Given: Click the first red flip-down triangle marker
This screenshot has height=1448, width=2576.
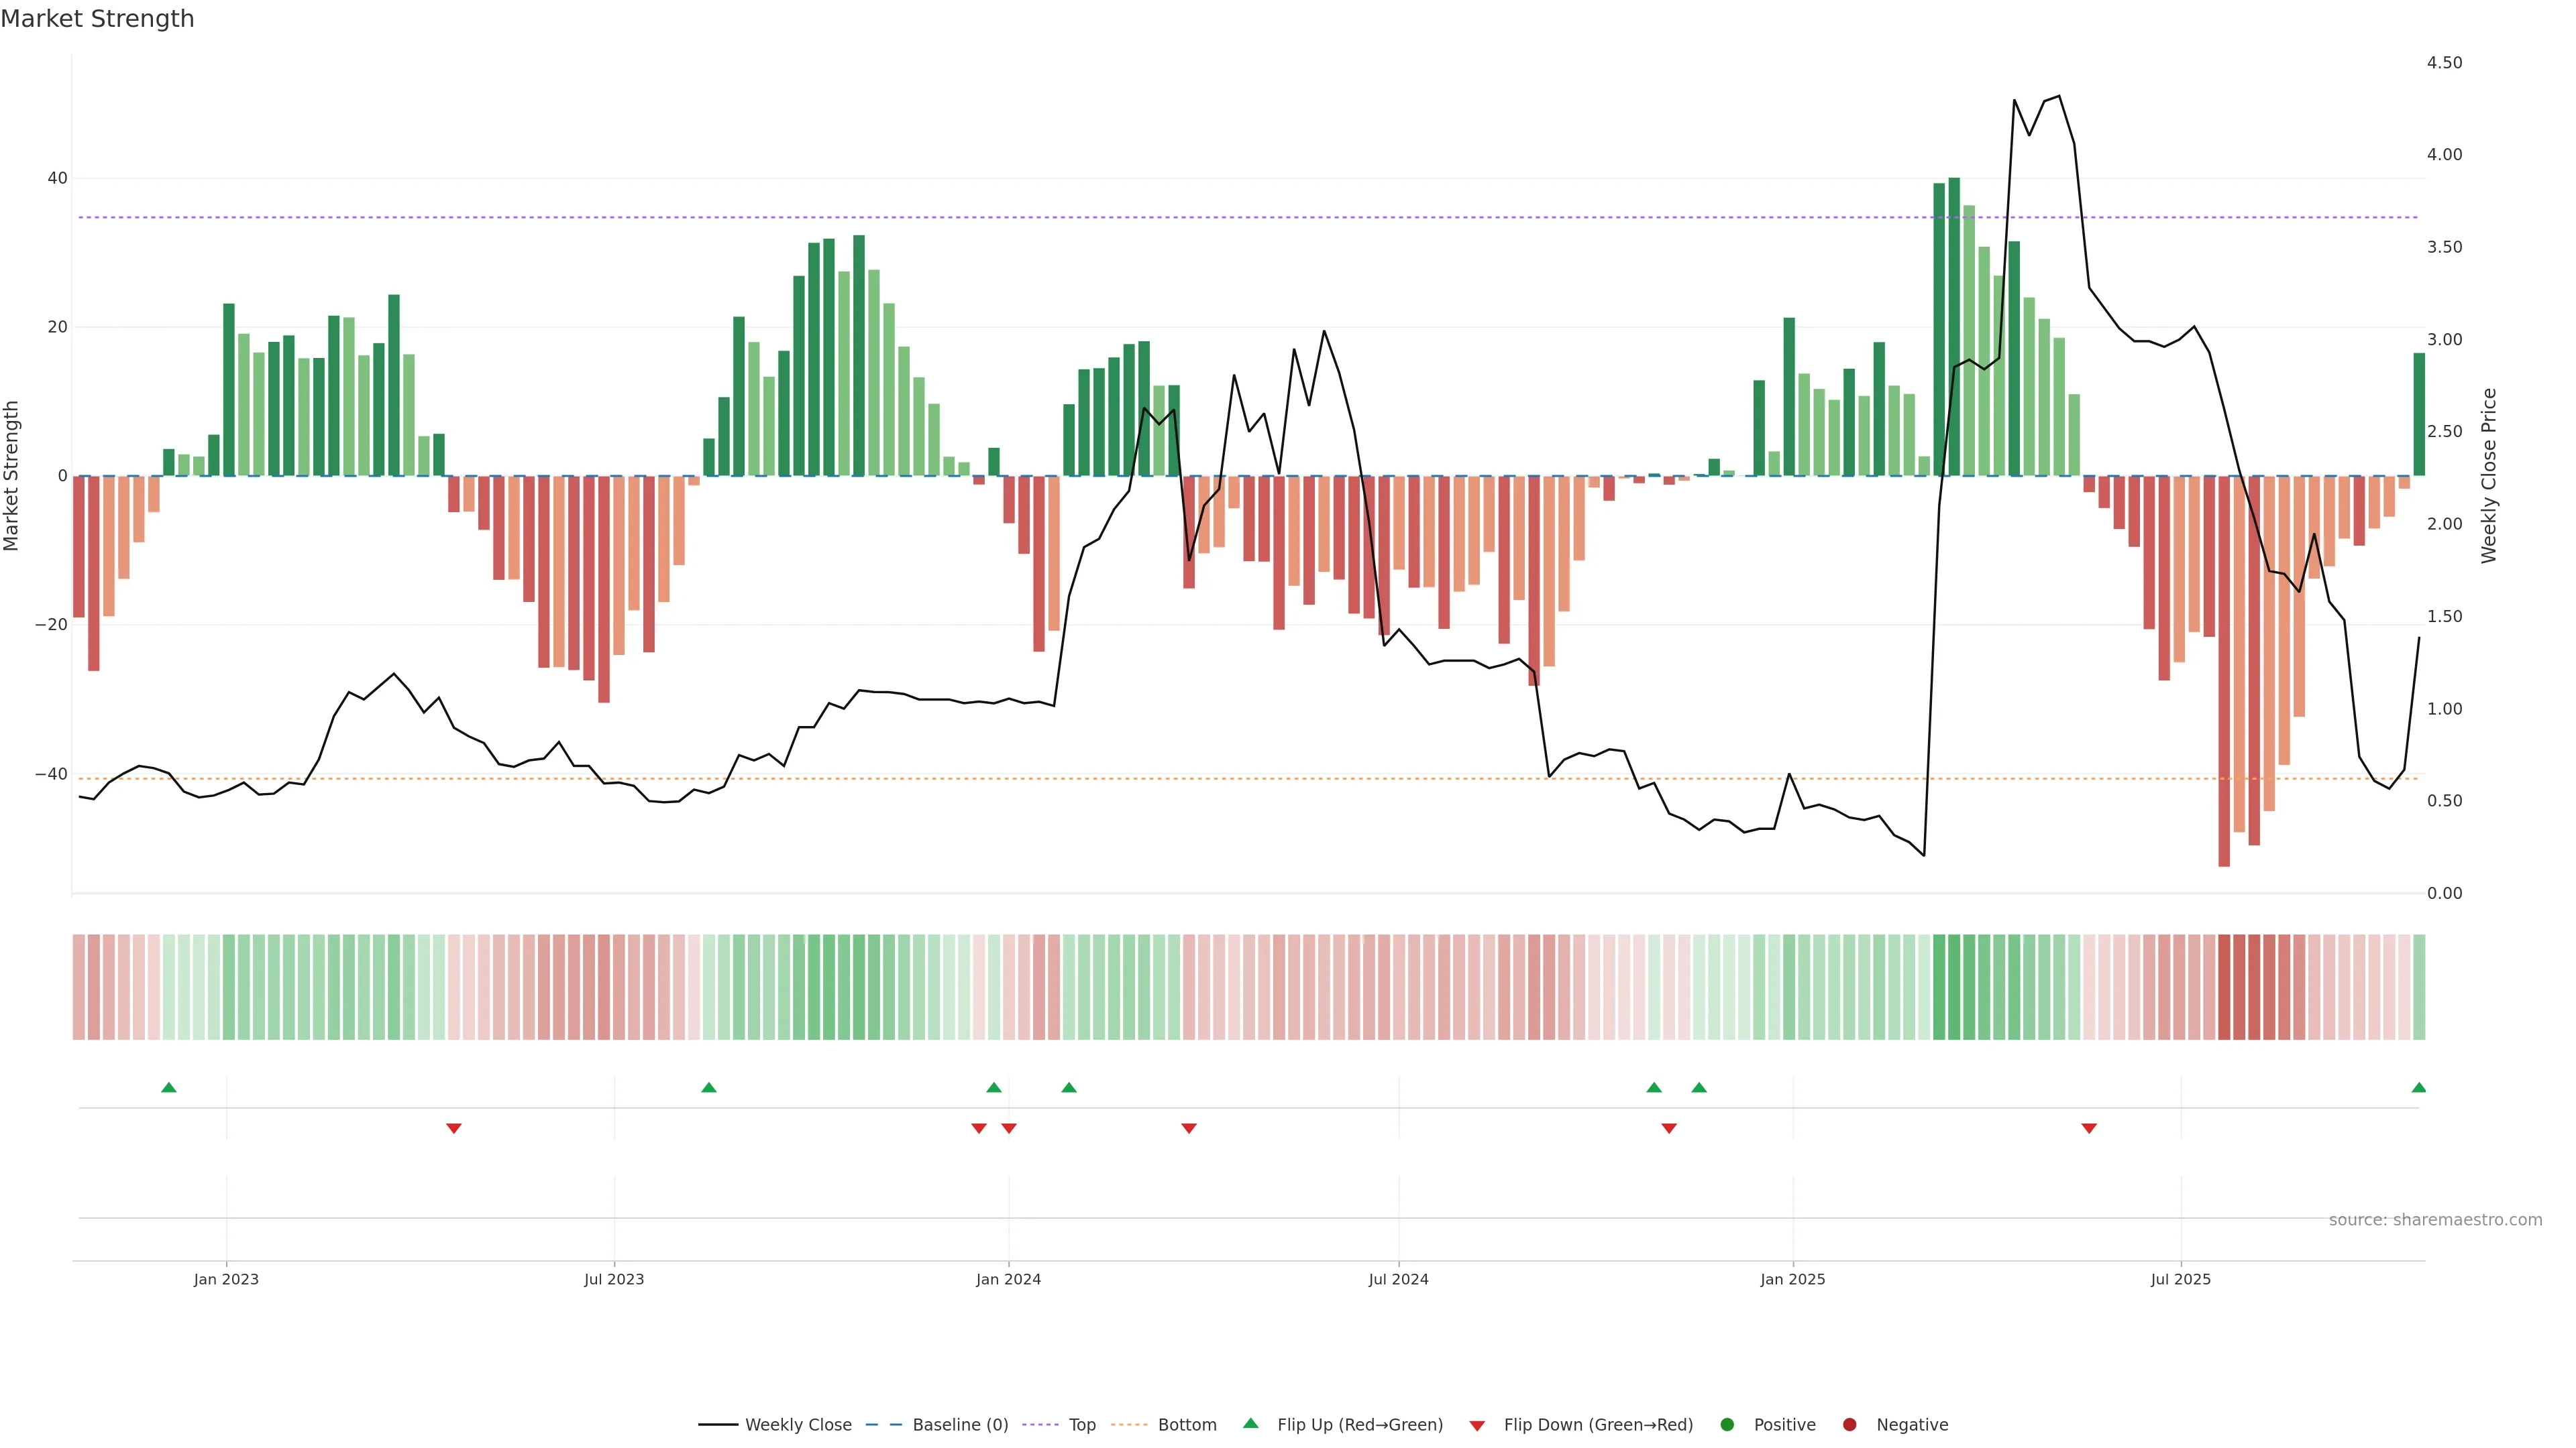Looking at the screenshot, I should [454, 1128].
